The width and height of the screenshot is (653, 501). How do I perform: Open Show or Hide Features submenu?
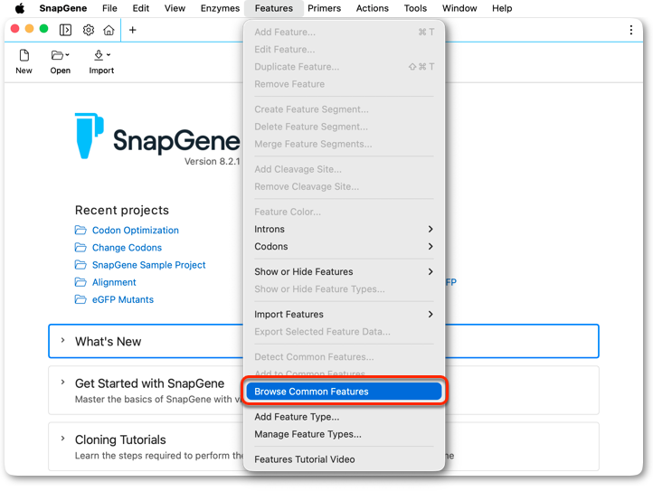coord(344,271)
